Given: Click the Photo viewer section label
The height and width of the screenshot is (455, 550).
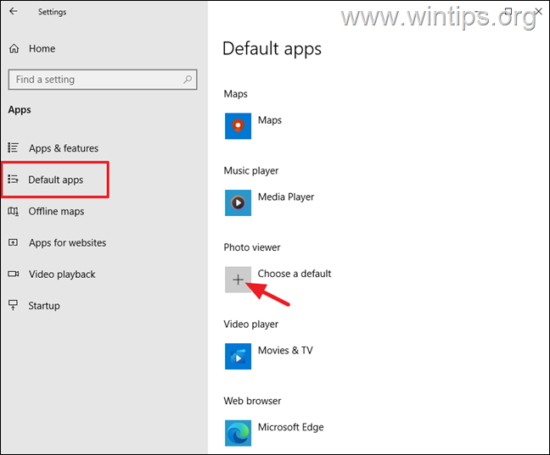Looking at the screenshot, I should (252, 247).
